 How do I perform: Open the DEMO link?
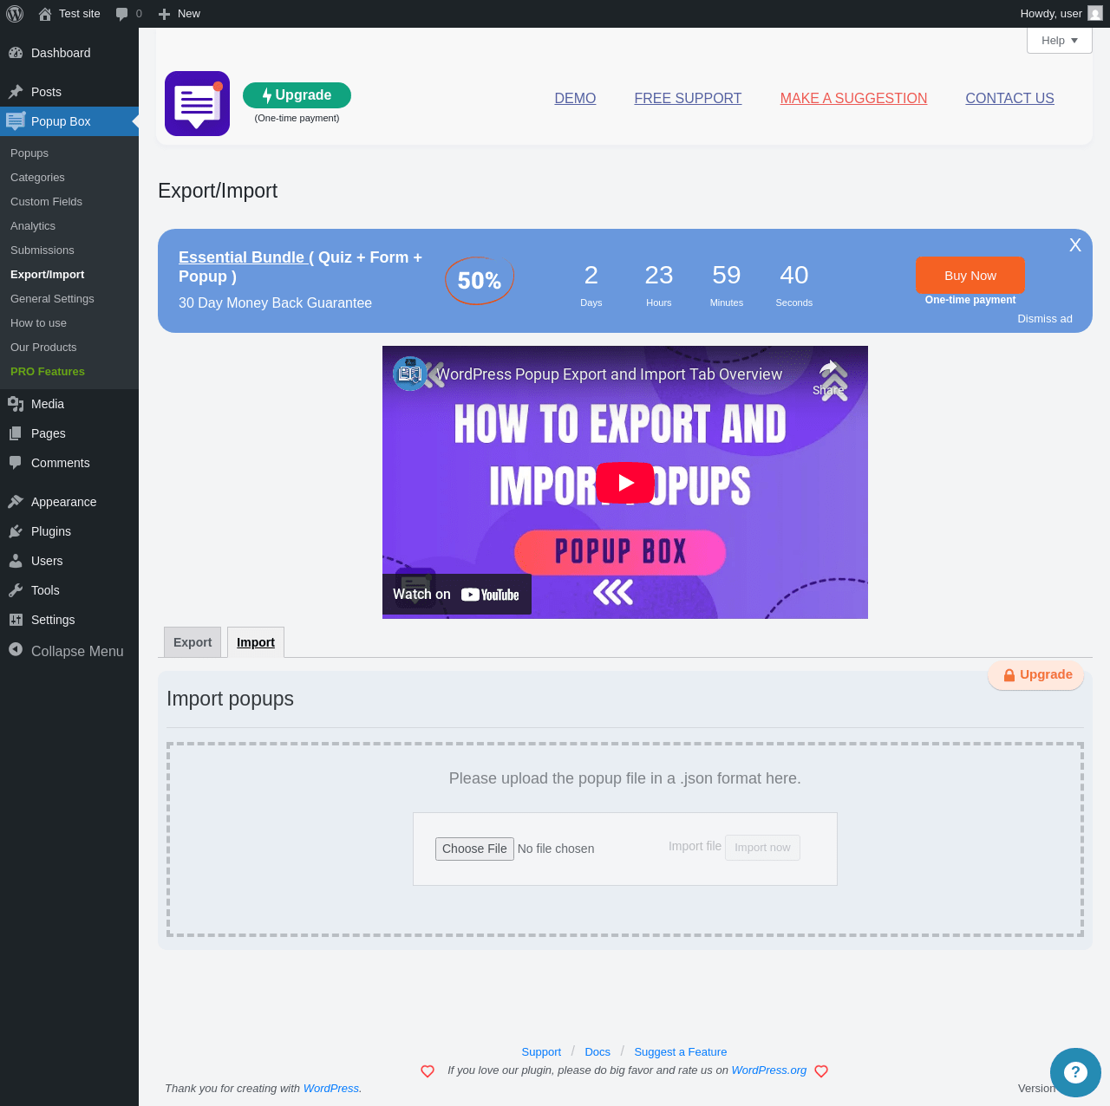[x=575, y=99]
